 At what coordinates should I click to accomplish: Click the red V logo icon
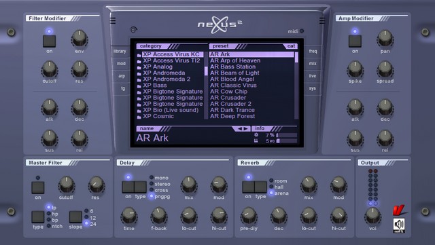pyautogui.click(x=399, y=210)
